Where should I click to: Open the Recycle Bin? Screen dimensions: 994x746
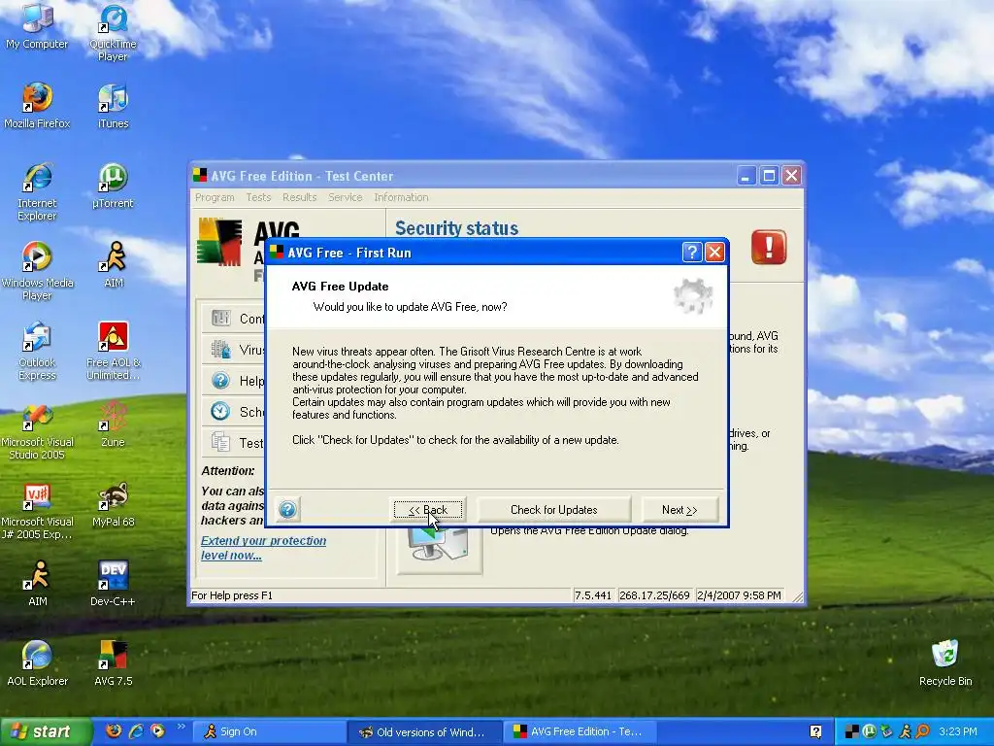point(945,662)
